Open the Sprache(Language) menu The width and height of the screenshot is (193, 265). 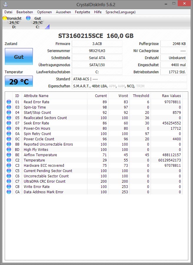tap(121, 12)
